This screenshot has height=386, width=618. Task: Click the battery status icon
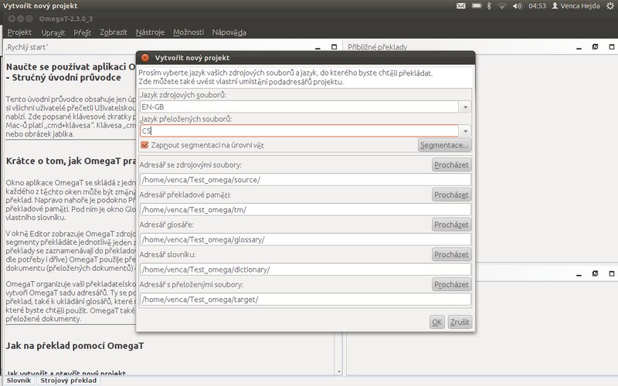(475, 5)
